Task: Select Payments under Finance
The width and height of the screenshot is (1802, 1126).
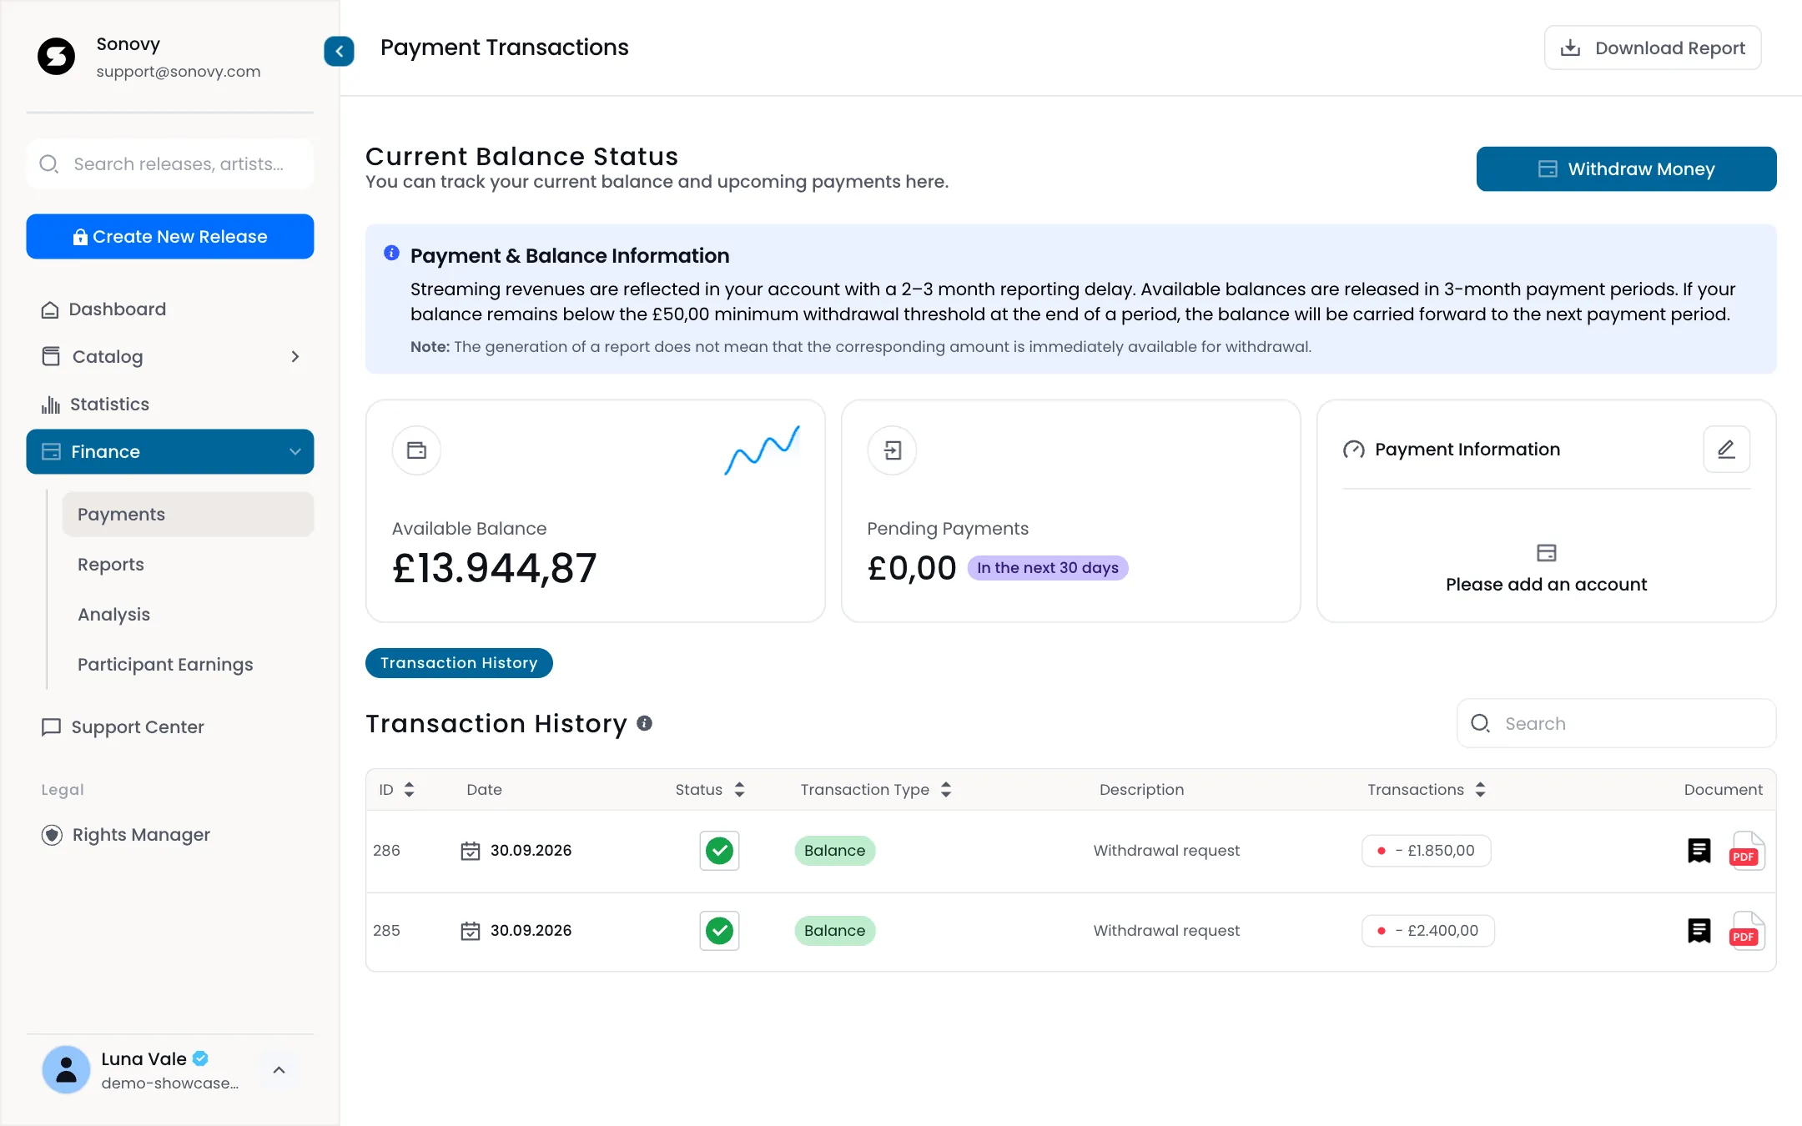Action: (x=188, y=515)
